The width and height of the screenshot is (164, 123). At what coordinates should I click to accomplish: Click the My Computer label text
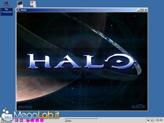[6, 11]
